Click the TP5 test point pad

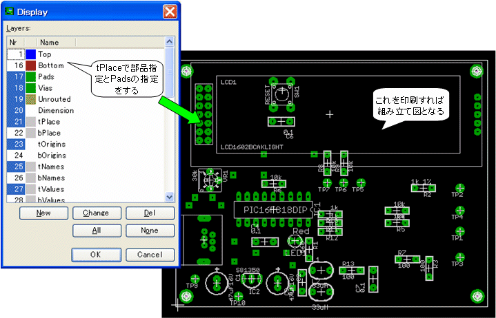361,182
